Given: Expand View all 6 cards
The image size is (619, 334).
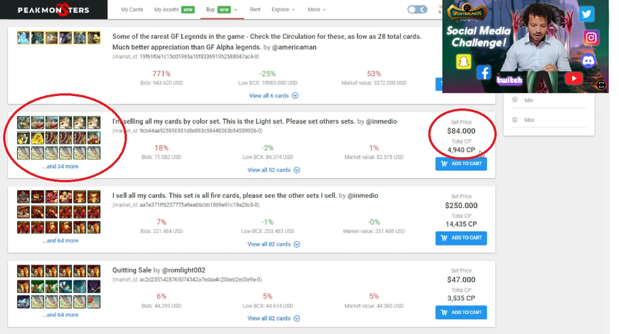Looking at the screenshot, I should coord(273,96).
